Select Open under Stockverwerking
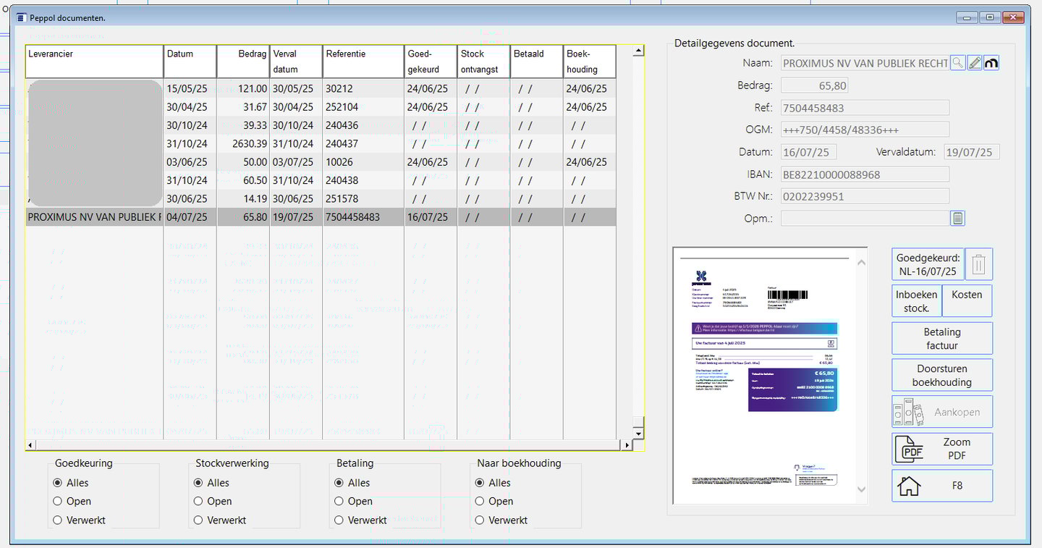The image size is (1042, 548). coord(198,501)
